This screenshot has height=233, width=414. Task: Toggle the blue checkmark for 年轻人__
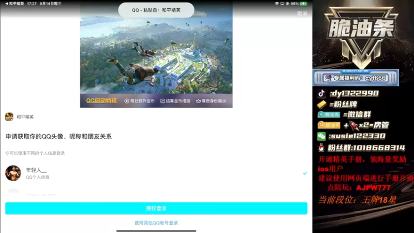pos(305,173)
